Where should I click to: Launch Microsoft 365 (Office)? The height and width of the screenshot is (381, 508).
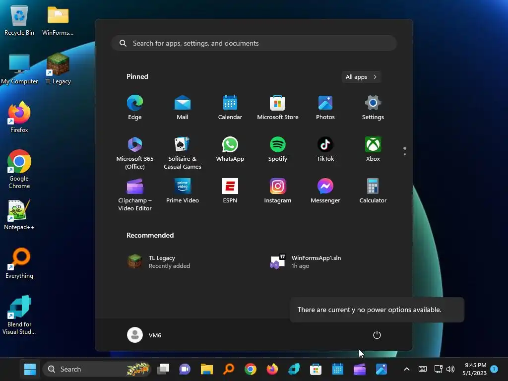coord(135,153)
